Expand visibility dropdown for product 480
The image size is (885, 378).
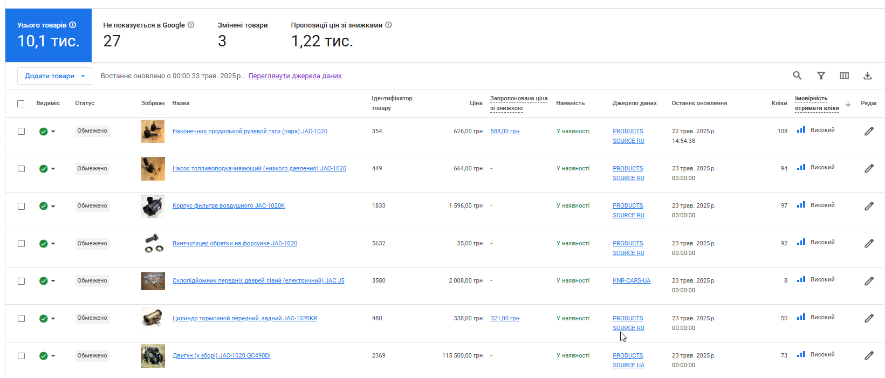(53, 319)
